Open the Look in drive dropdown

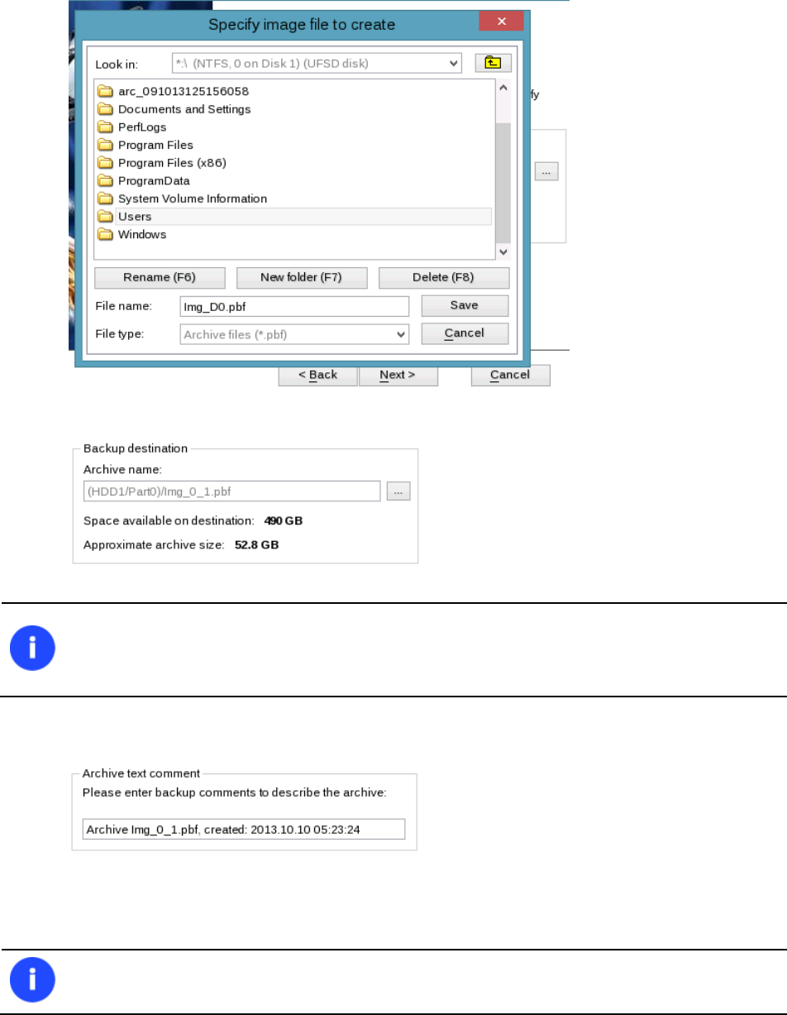(317, 63)
